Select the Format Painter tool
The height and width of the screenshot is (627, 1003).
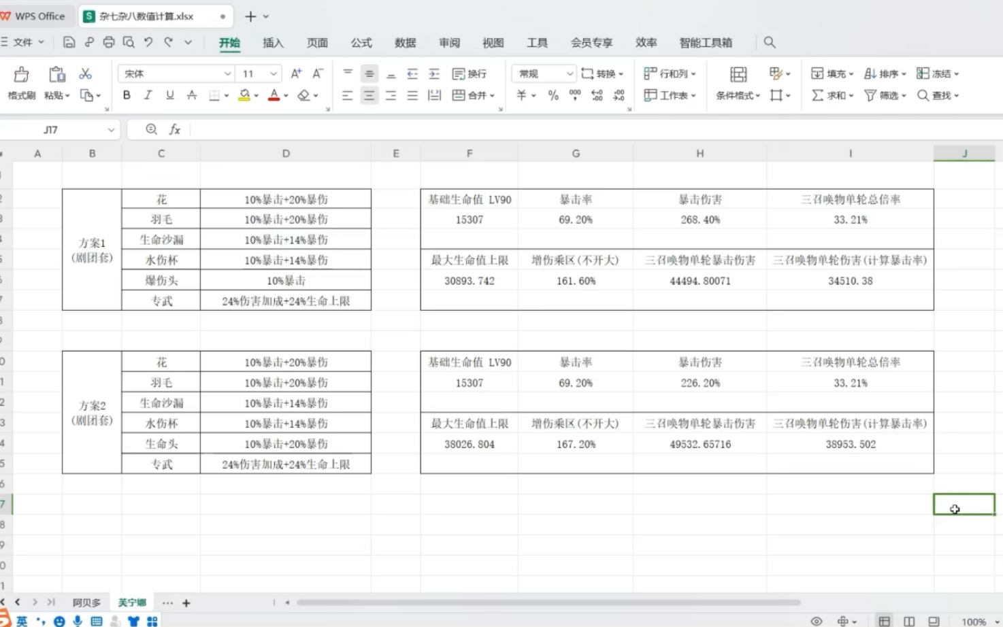click(21, 84)
